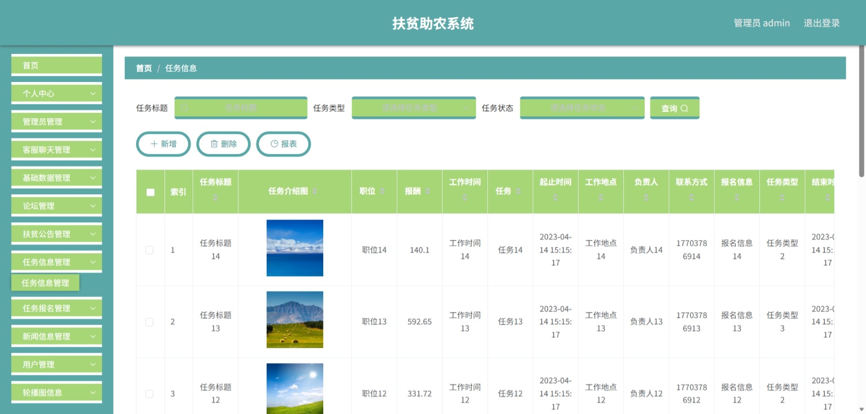Click the 索引 column header
The height and width of the screenshot is (414, 866).
(x=178, y=192)
